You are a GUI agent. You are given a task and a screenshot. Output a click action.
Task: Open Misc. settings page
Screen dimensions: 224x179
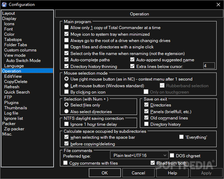(x=7, y=134)
